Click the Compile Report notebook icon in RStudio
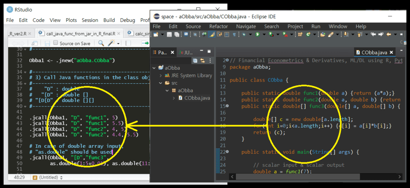This screenshot has height=188, width=410. pyautogui.click(x=128, y=43)
